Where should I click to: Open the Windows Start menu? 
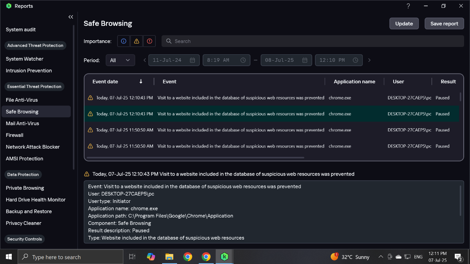click(x=9, y=257)
